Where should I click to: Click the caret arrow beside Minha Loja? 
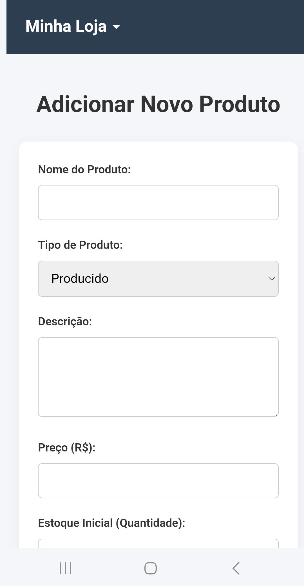[116, 27]
